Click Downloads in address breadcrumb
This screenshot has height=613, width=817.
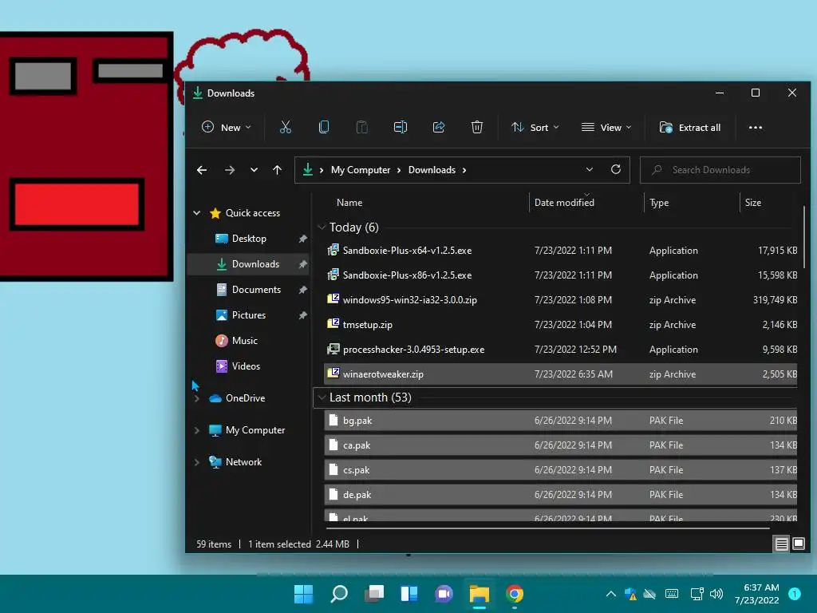coord(432,170)
